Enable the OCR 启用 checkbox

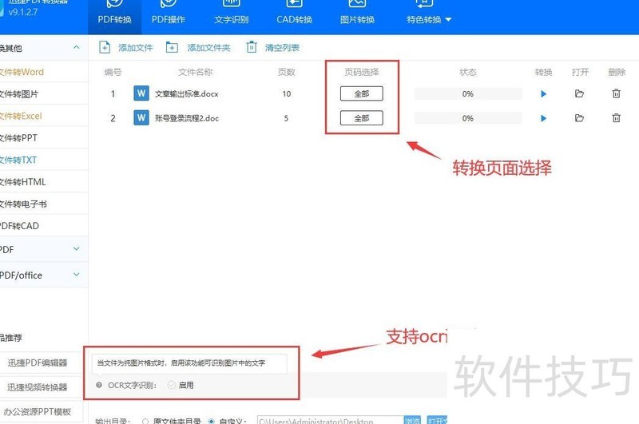(x=172, y=385)
